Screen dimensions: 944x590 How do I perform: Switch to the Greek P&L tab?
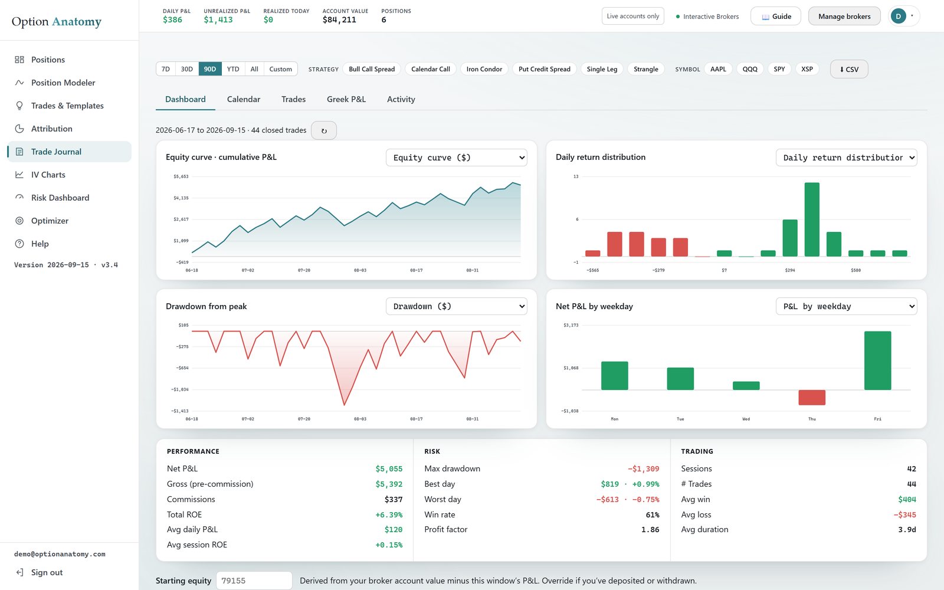tap(346, 99)
